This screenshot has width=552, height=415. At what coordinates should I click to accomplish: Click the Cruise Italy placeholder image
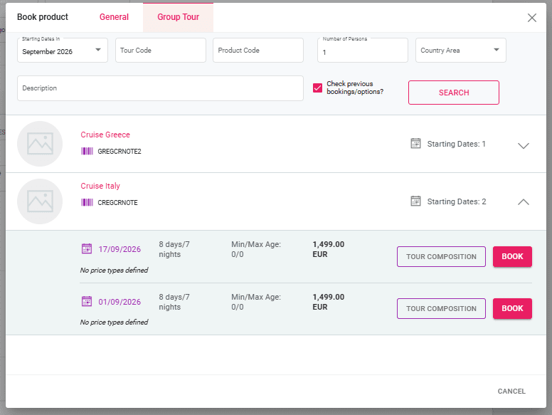pos(40,201)
